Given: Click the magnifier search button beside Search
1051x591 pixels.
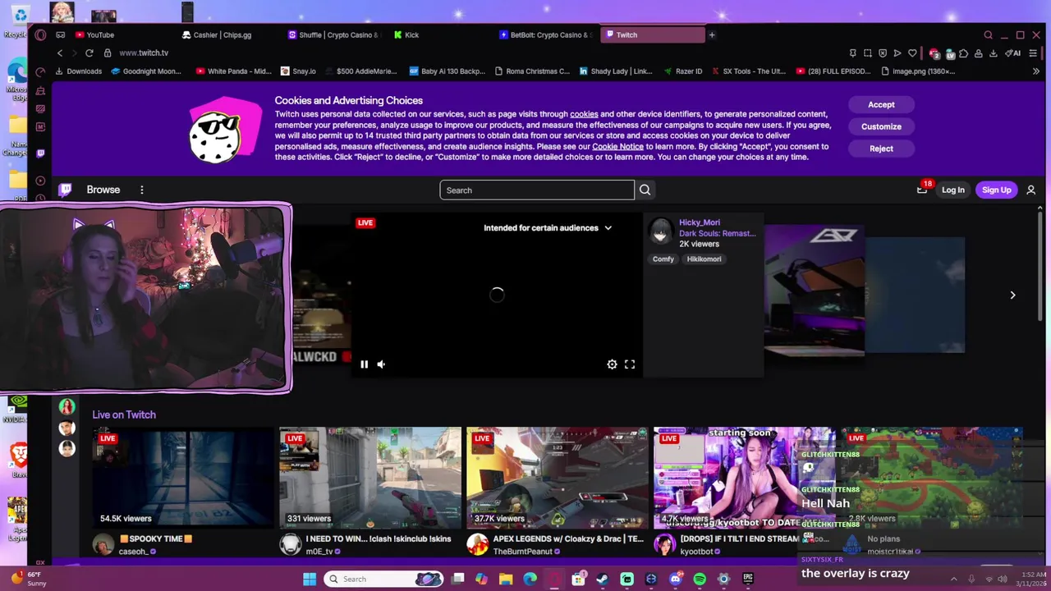Looking at the screenshot, I should tap(645, 190).
